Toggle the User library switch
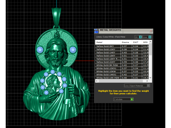Image resolution: width=171 pixels, height=128 pixels. pos(147,37)
